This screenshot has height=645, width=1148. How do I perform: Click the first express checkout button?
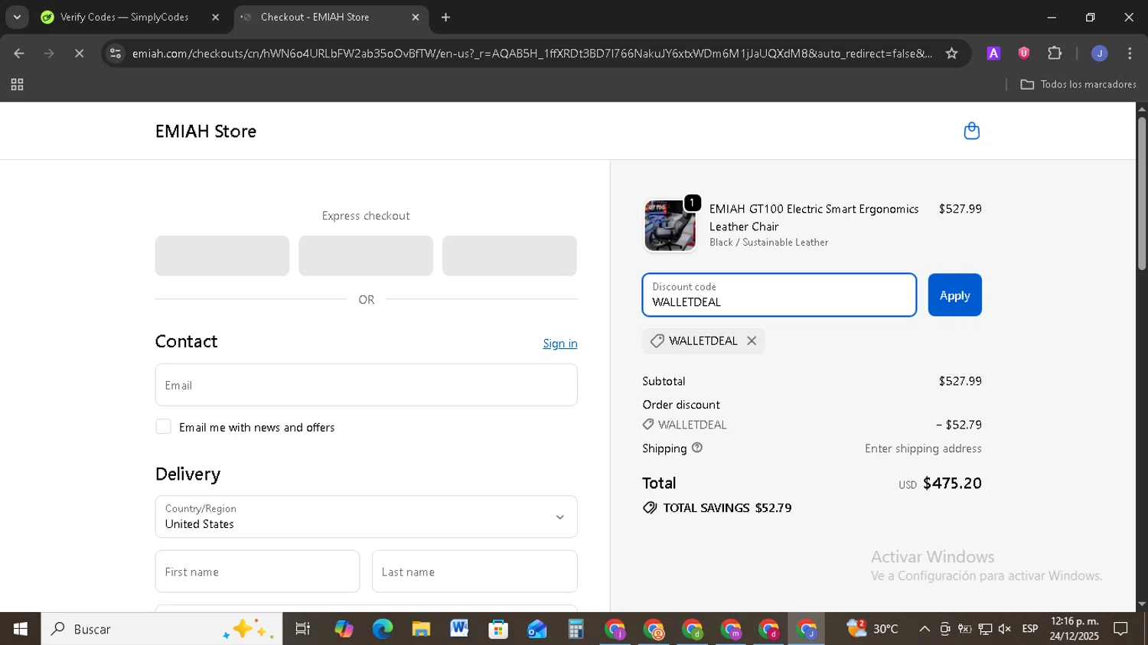click(222, 256)
